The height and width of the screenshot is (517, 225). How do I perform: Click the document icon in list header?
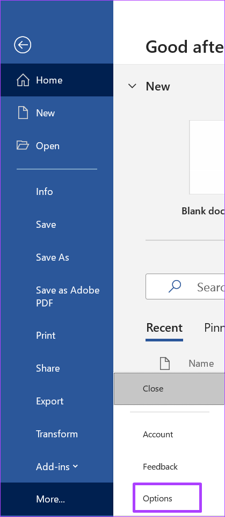point(165,364)
